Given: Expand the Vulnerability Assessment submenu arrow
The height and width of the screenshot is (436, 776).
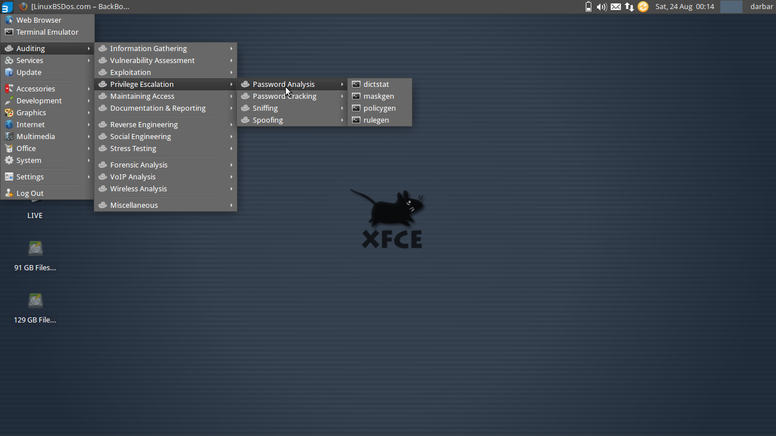Looking at the screenshot, I should click(231, 60).
